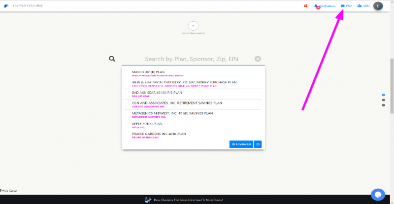Select BAD ASS GEAR 401(K) P/S PLAN
Image resolution: width=394 pixels, height=204 pixels.
pyautogui.click(x=157, y=92)
